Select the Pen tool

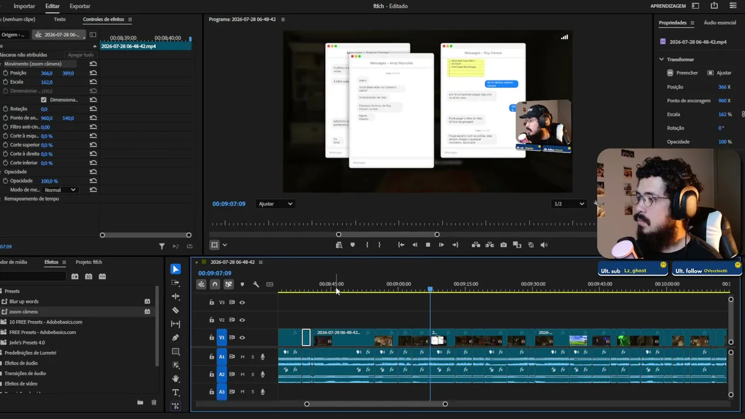coord(176,338)
